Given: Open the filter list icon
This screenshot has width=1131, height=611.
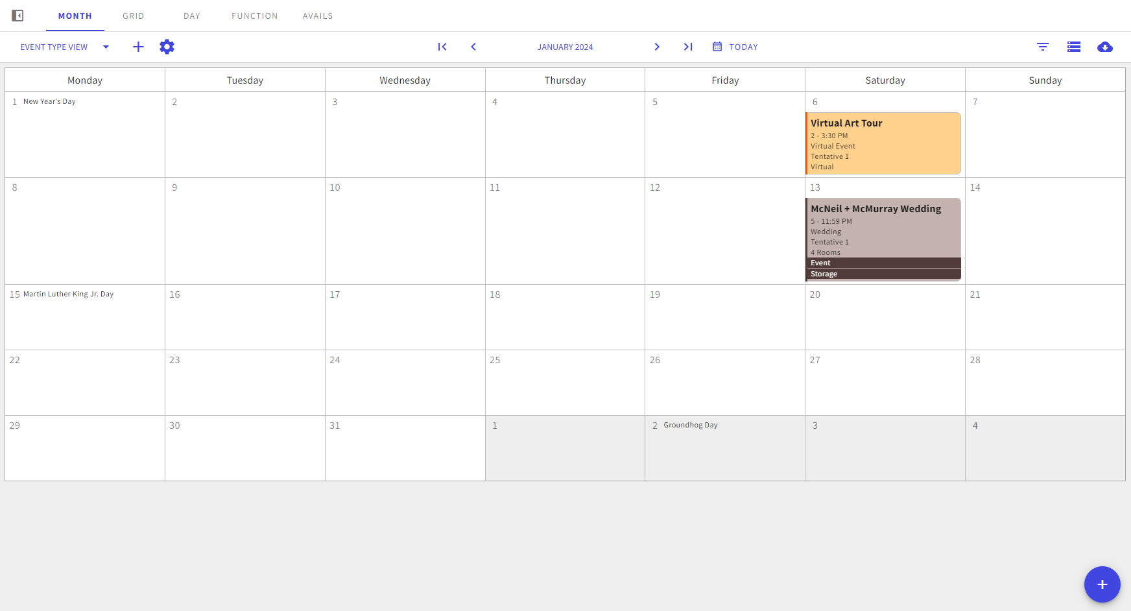Looking at the screenshot, I should (x=1043, y=47).
